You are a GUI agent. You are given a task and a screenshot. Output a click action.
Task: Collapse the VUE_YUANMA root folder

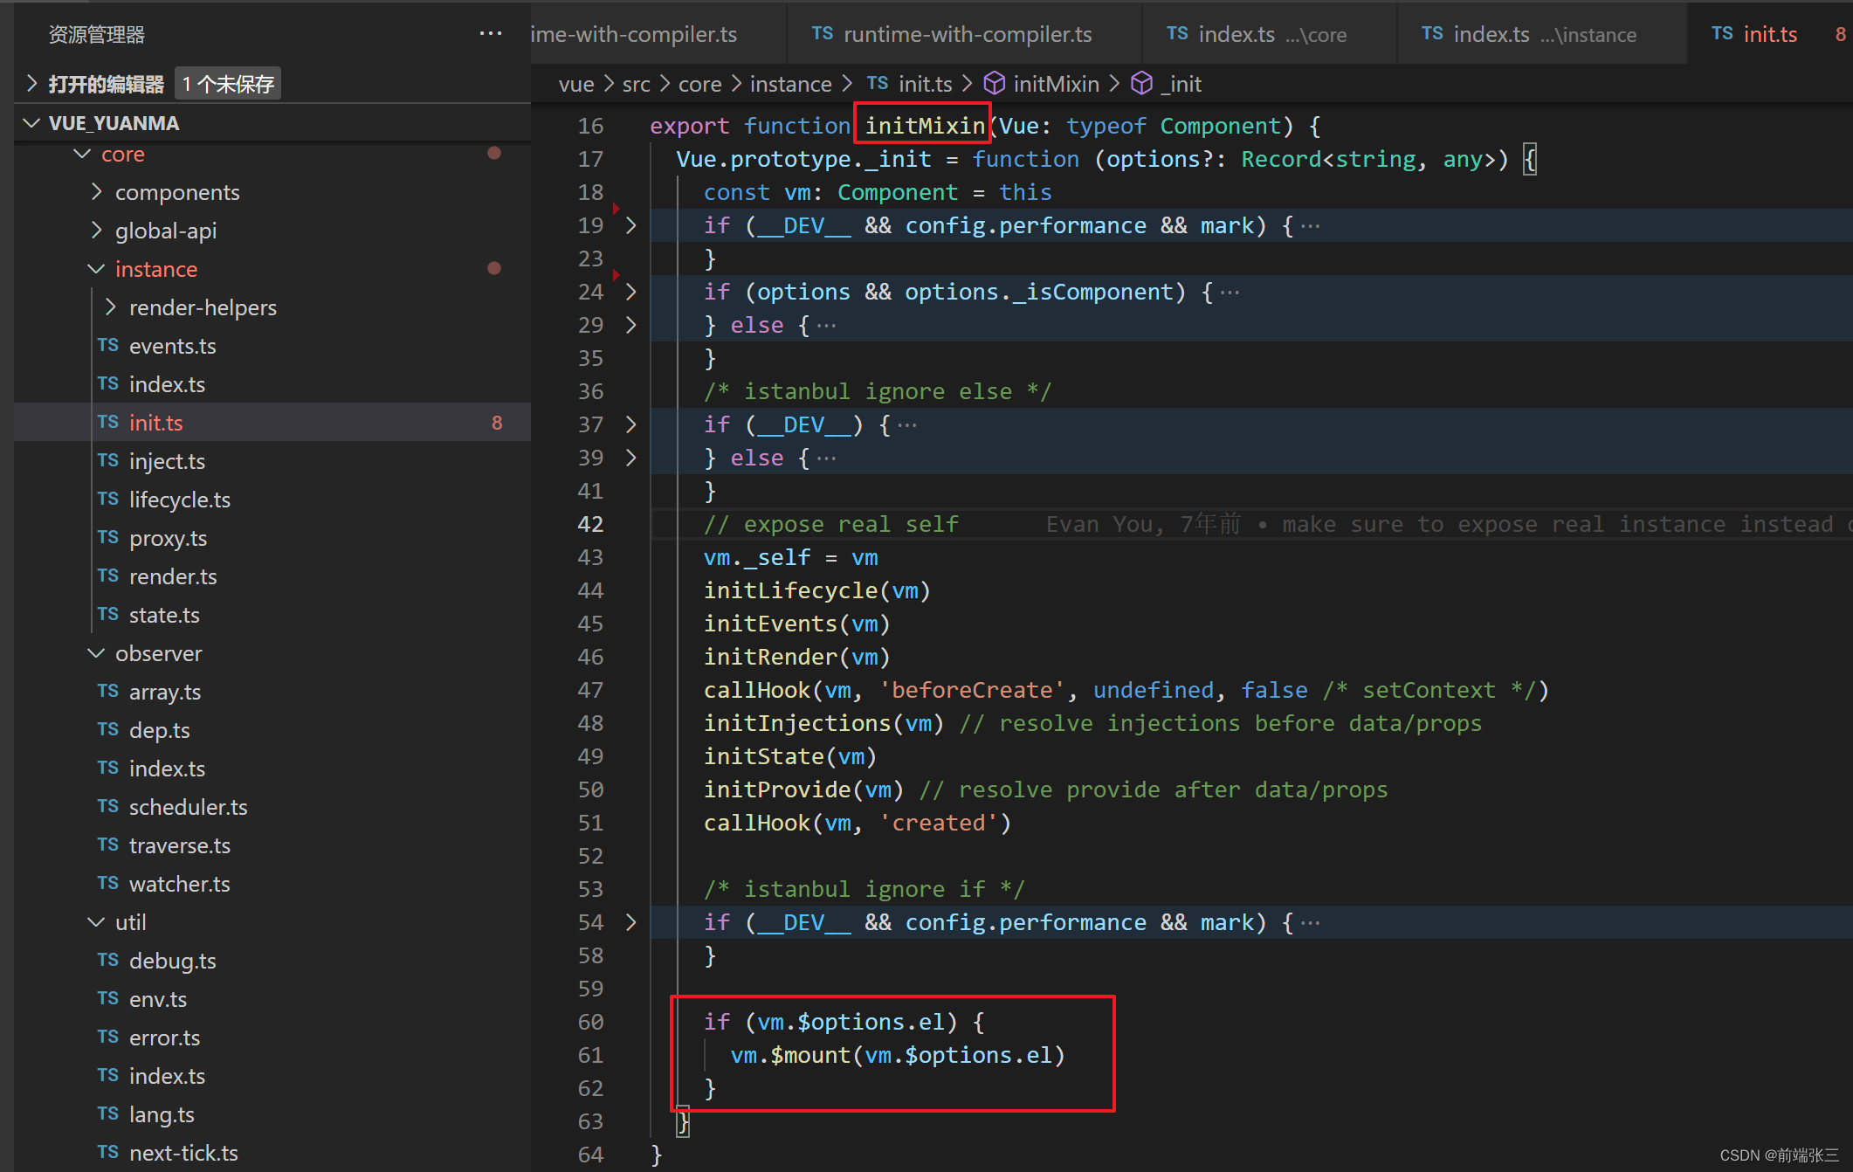(32, 123)
